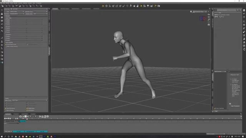Screen dimensions: 246x138
Task: Expand the first figure node in Scene pane
Action: click(219, 15)
